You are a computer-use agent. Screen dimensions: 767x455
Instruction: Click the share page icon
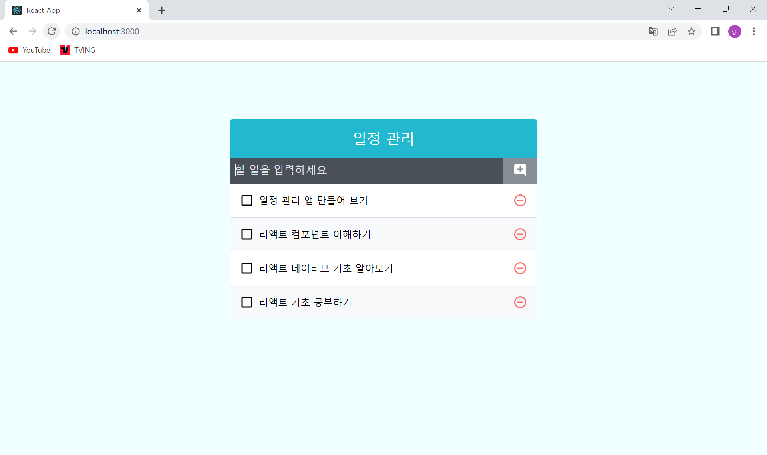672,32
